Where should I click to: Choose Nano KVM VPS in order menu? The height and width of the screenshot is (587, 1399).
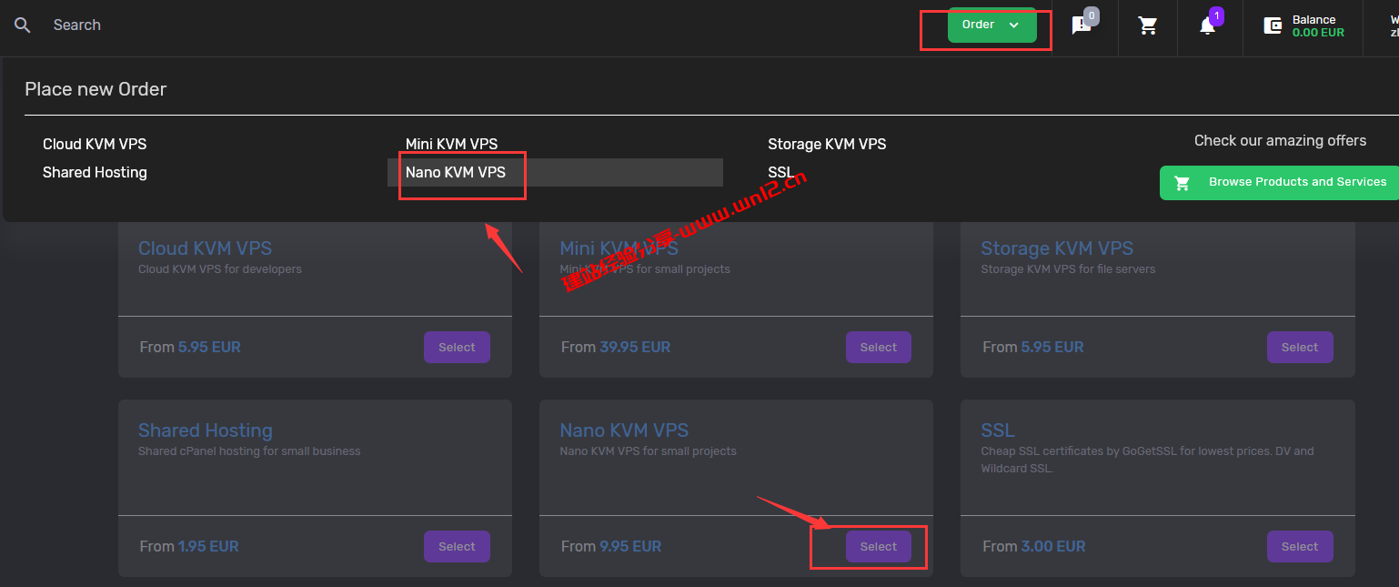point(456,172)
